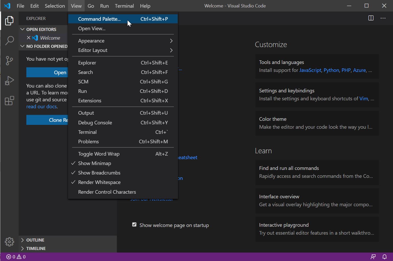Click the errors count icon in status bar
Image resolution: width=393 pixels, height=261 pixels.
click(9, 257)
